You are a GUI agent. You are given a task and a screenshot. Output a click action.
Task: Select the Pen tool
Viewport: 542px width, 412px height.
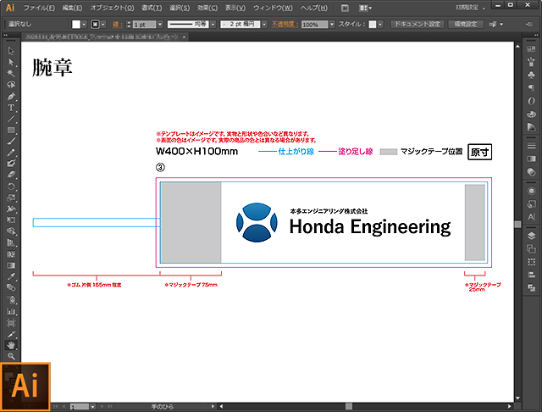[11, 96]
